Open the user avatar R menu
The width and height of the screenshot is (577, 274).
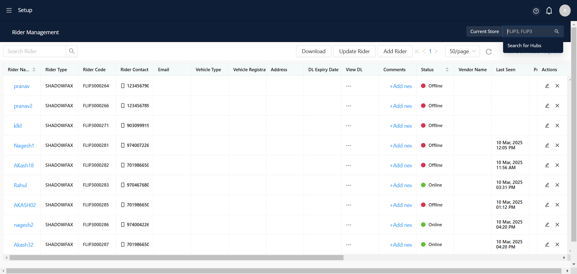point(565,11)
